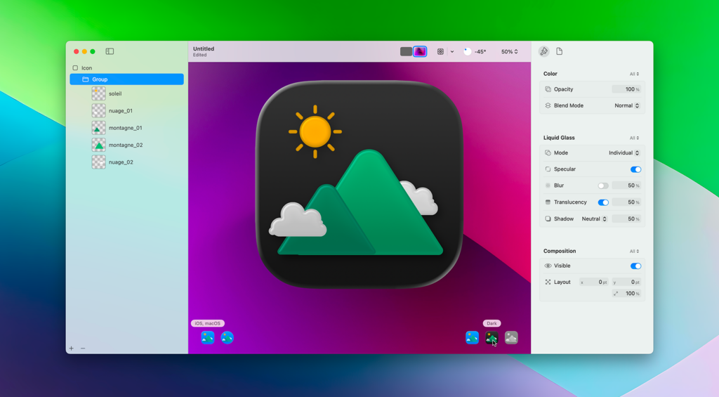
Task: Pick the purple gradient background swatch
Action: [x=420, y=51]
